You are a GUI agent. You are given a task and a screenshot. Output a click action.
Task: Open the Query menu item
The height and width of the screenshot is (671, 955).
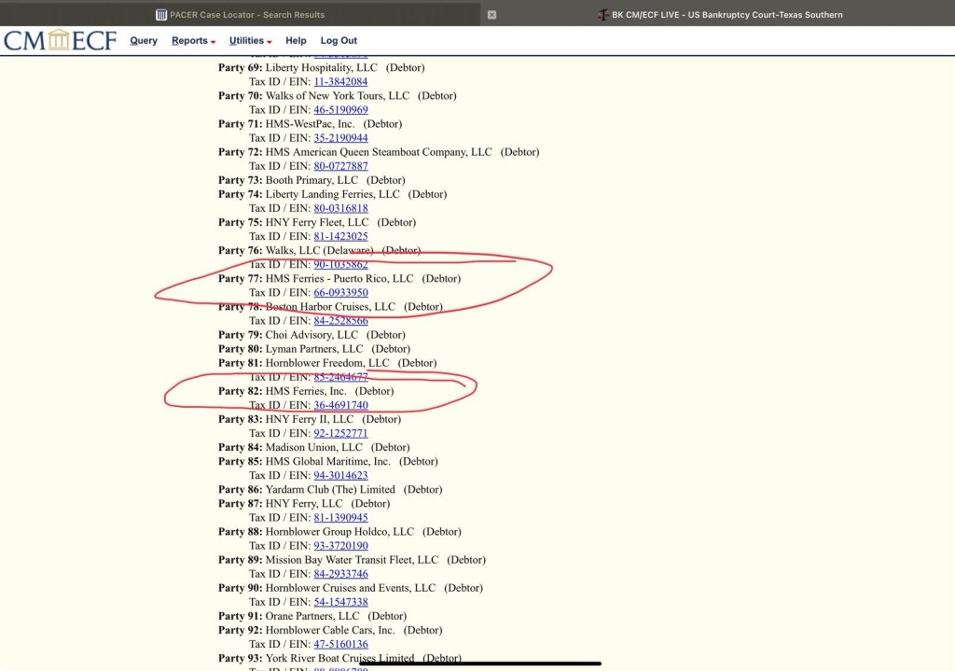(x=144, y=41)
